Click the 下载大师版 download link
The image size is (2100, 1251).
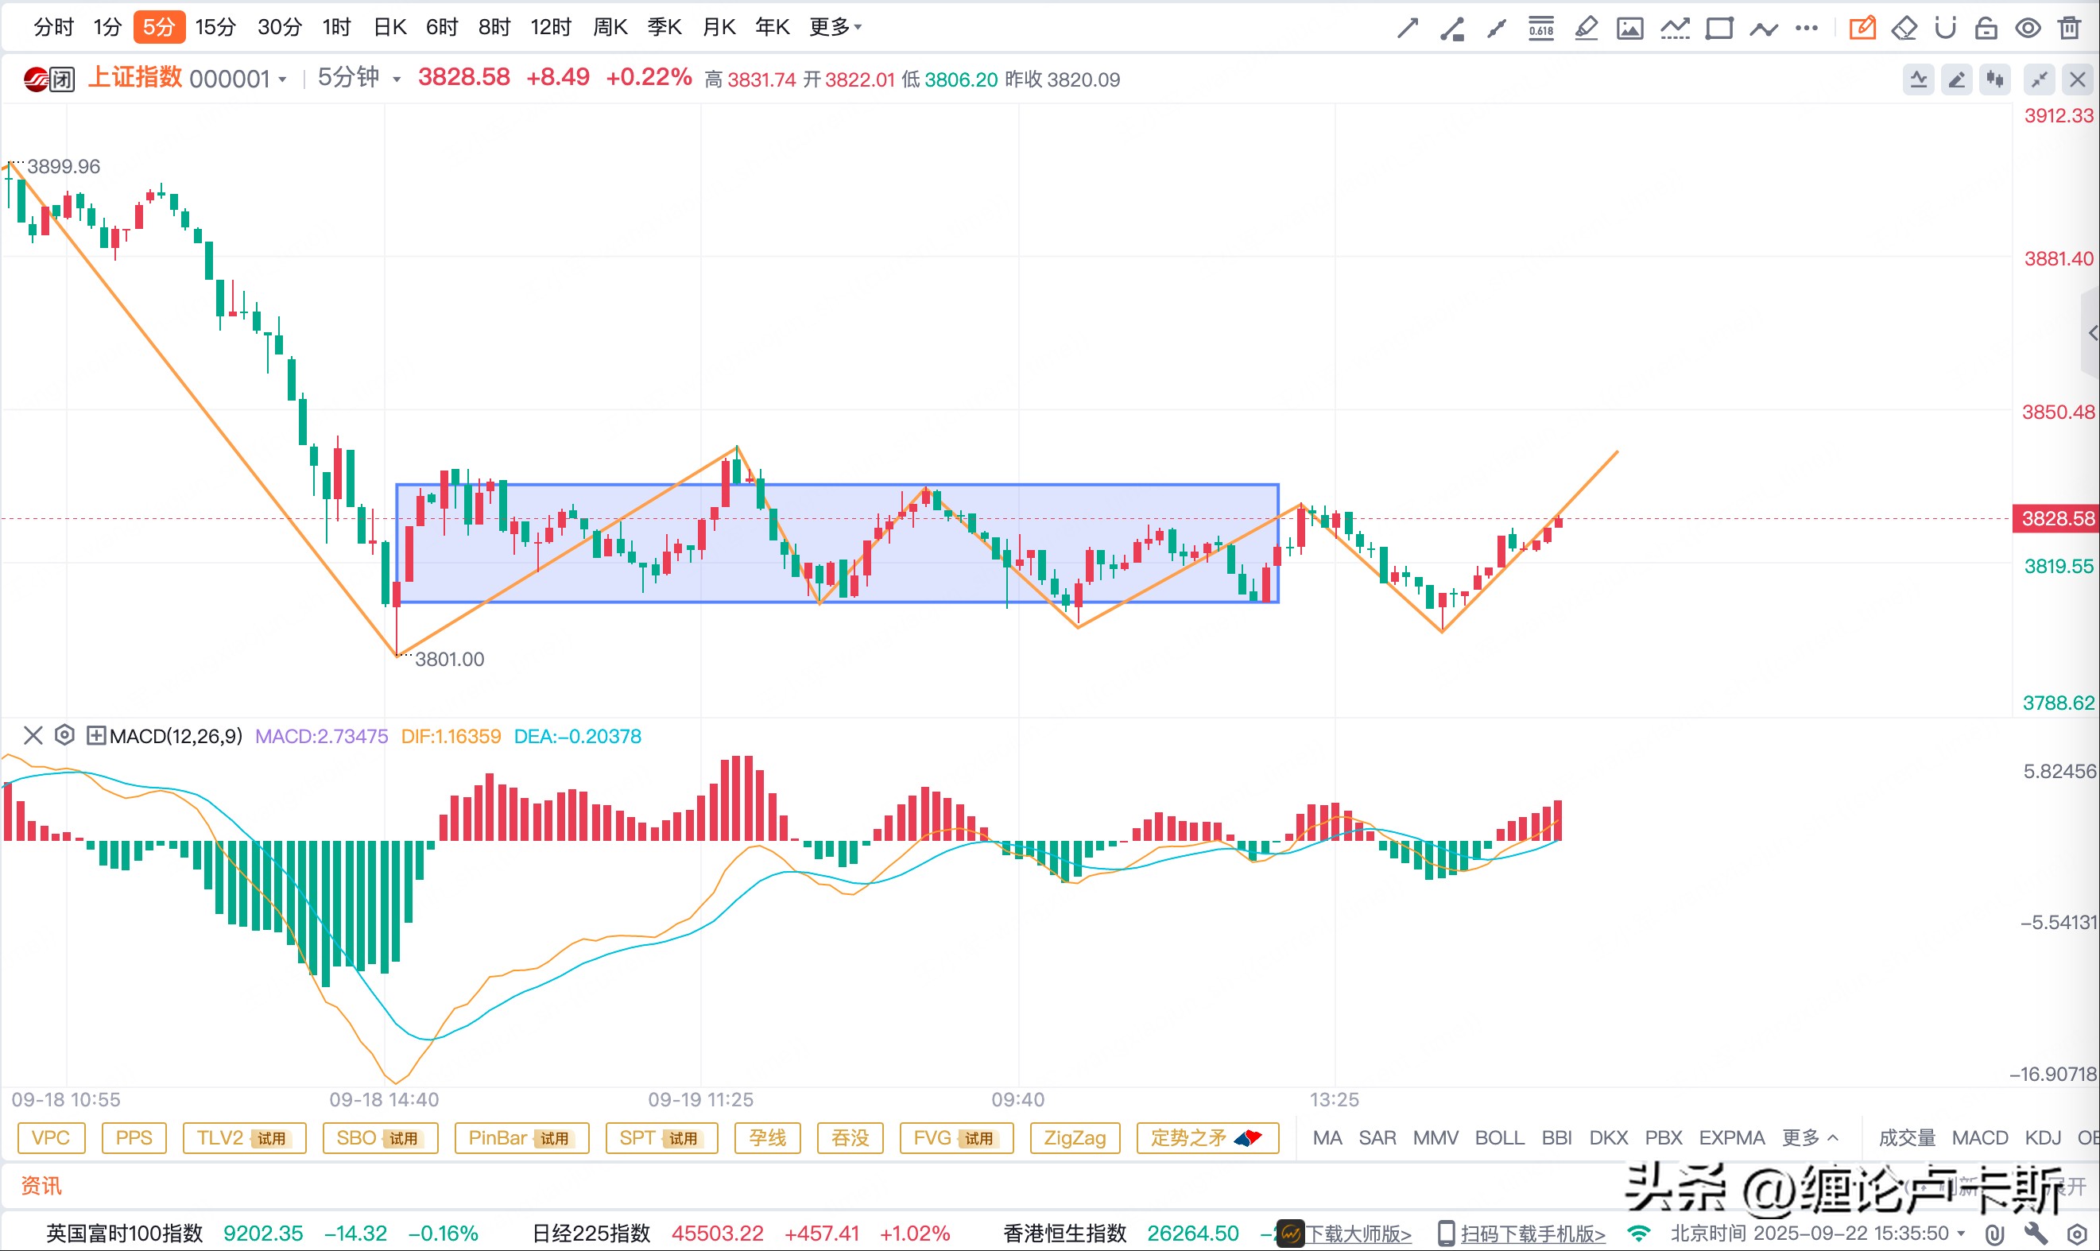pyautogui.click(x=1358, y=1234)
